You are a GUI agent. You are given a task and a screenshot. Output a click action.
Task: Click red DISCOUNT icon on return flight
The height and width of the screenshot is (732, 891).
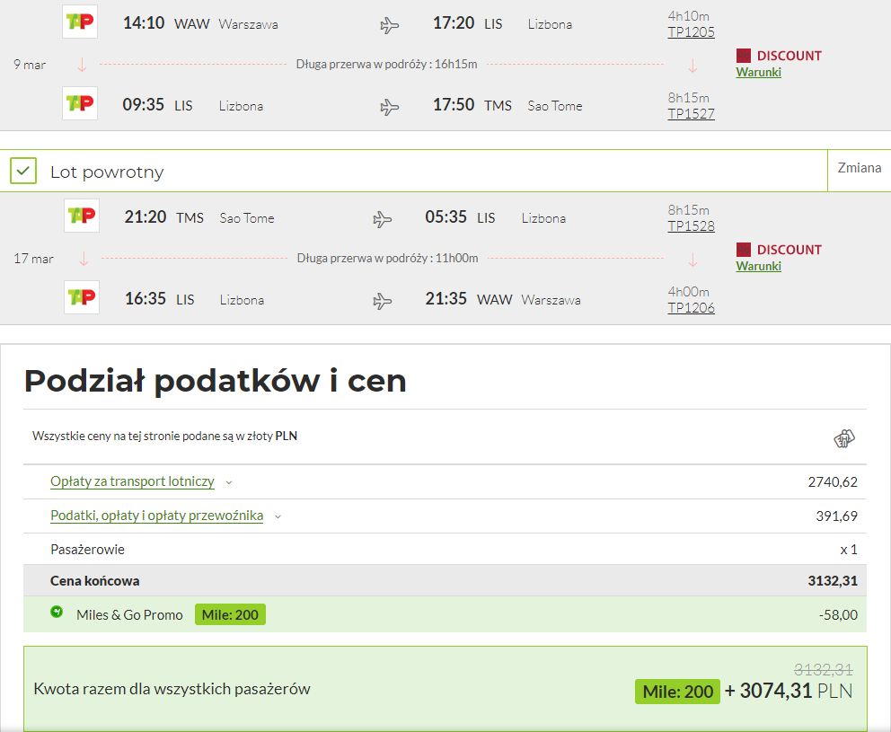(x=744, y=250)
